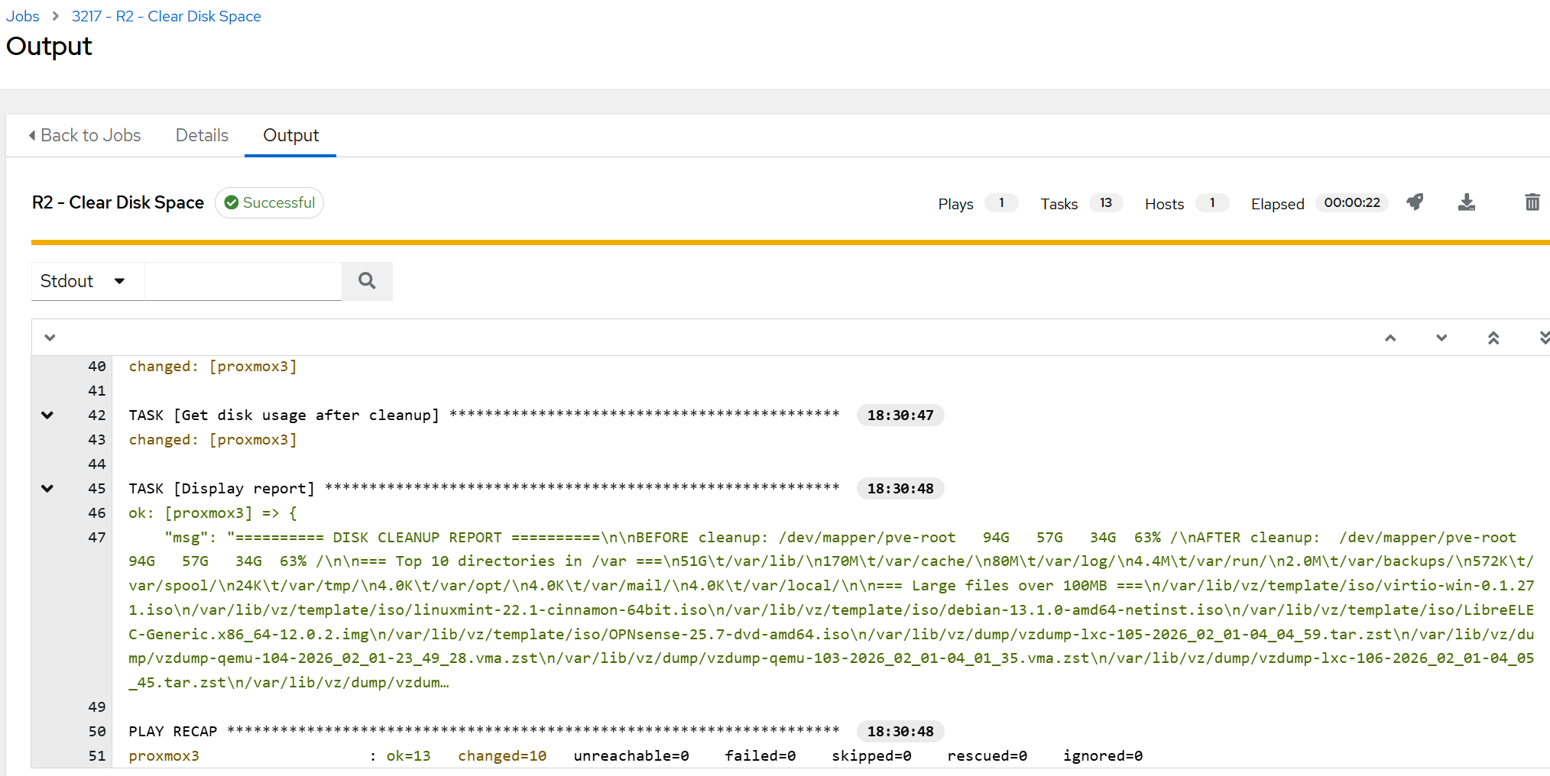Click the PLAY RECAP 18:30:48 timestamp
Viewport: 1550px width, 776px height.
pos(900,732)
